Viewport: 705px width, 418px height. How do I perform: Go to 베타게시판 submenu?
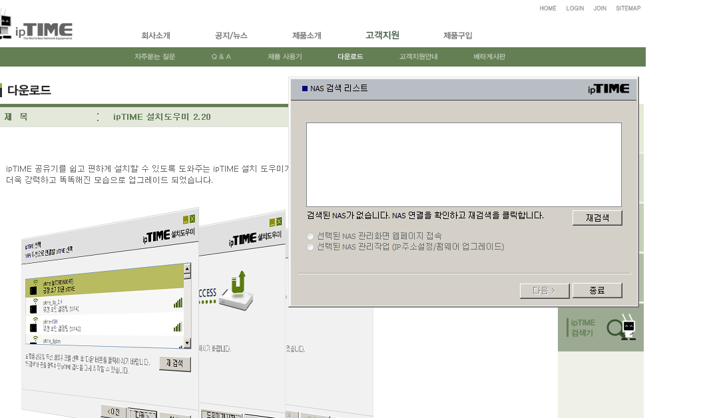[489, 57]
